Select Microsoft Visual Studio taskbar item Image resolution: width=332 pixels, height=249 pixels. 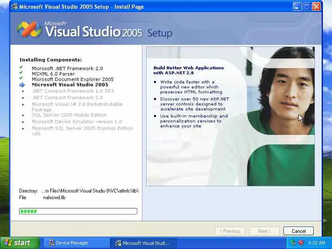143,243
